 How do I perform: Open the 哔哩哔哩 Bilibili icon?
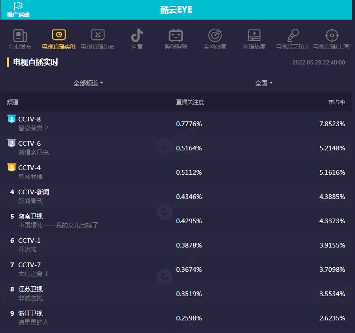click(176, 35)
